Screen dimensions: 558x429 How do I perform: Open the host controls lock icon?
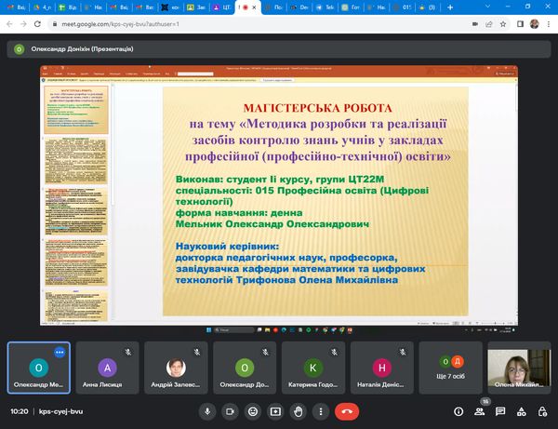coord(540,410)
